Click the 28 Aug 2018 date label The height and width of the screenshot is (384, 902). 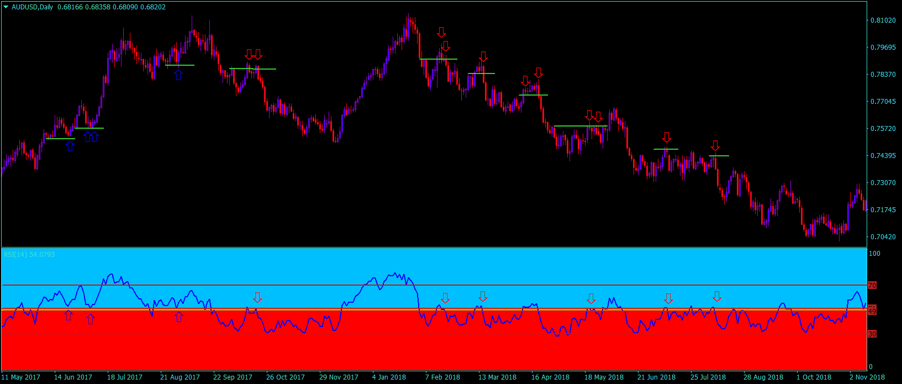[x=763, y=377]
